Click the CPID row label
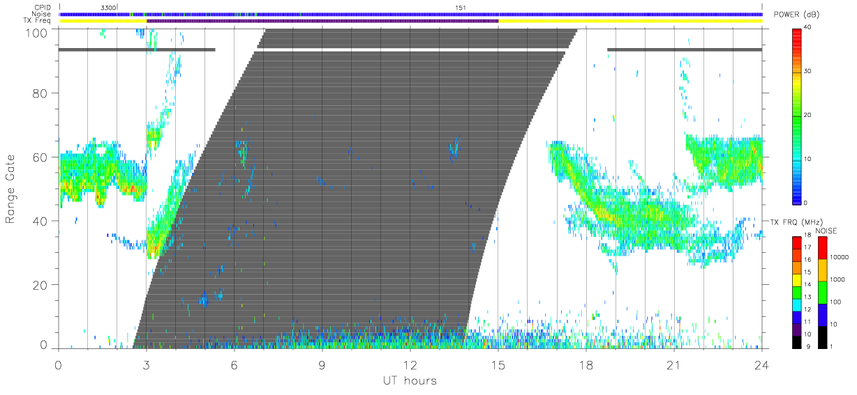This screenshot has height=395, width=857. click(x=44, y=8)
